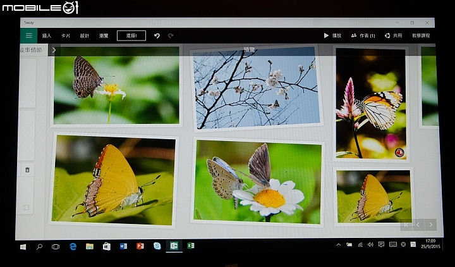
Task: Open the 瀏覽 menu
Action: 104,35
